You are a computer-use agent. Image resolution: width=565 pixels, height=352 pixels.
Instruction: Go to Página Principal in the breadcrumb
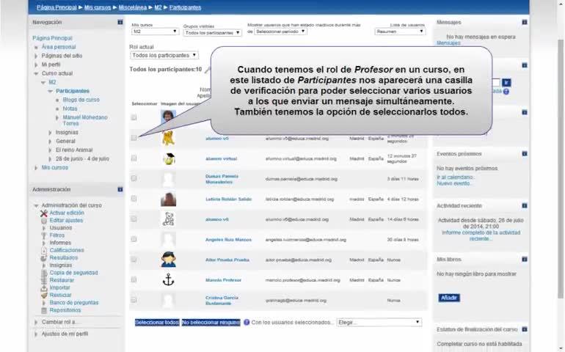pyautogui.click(x=56, y=7)
